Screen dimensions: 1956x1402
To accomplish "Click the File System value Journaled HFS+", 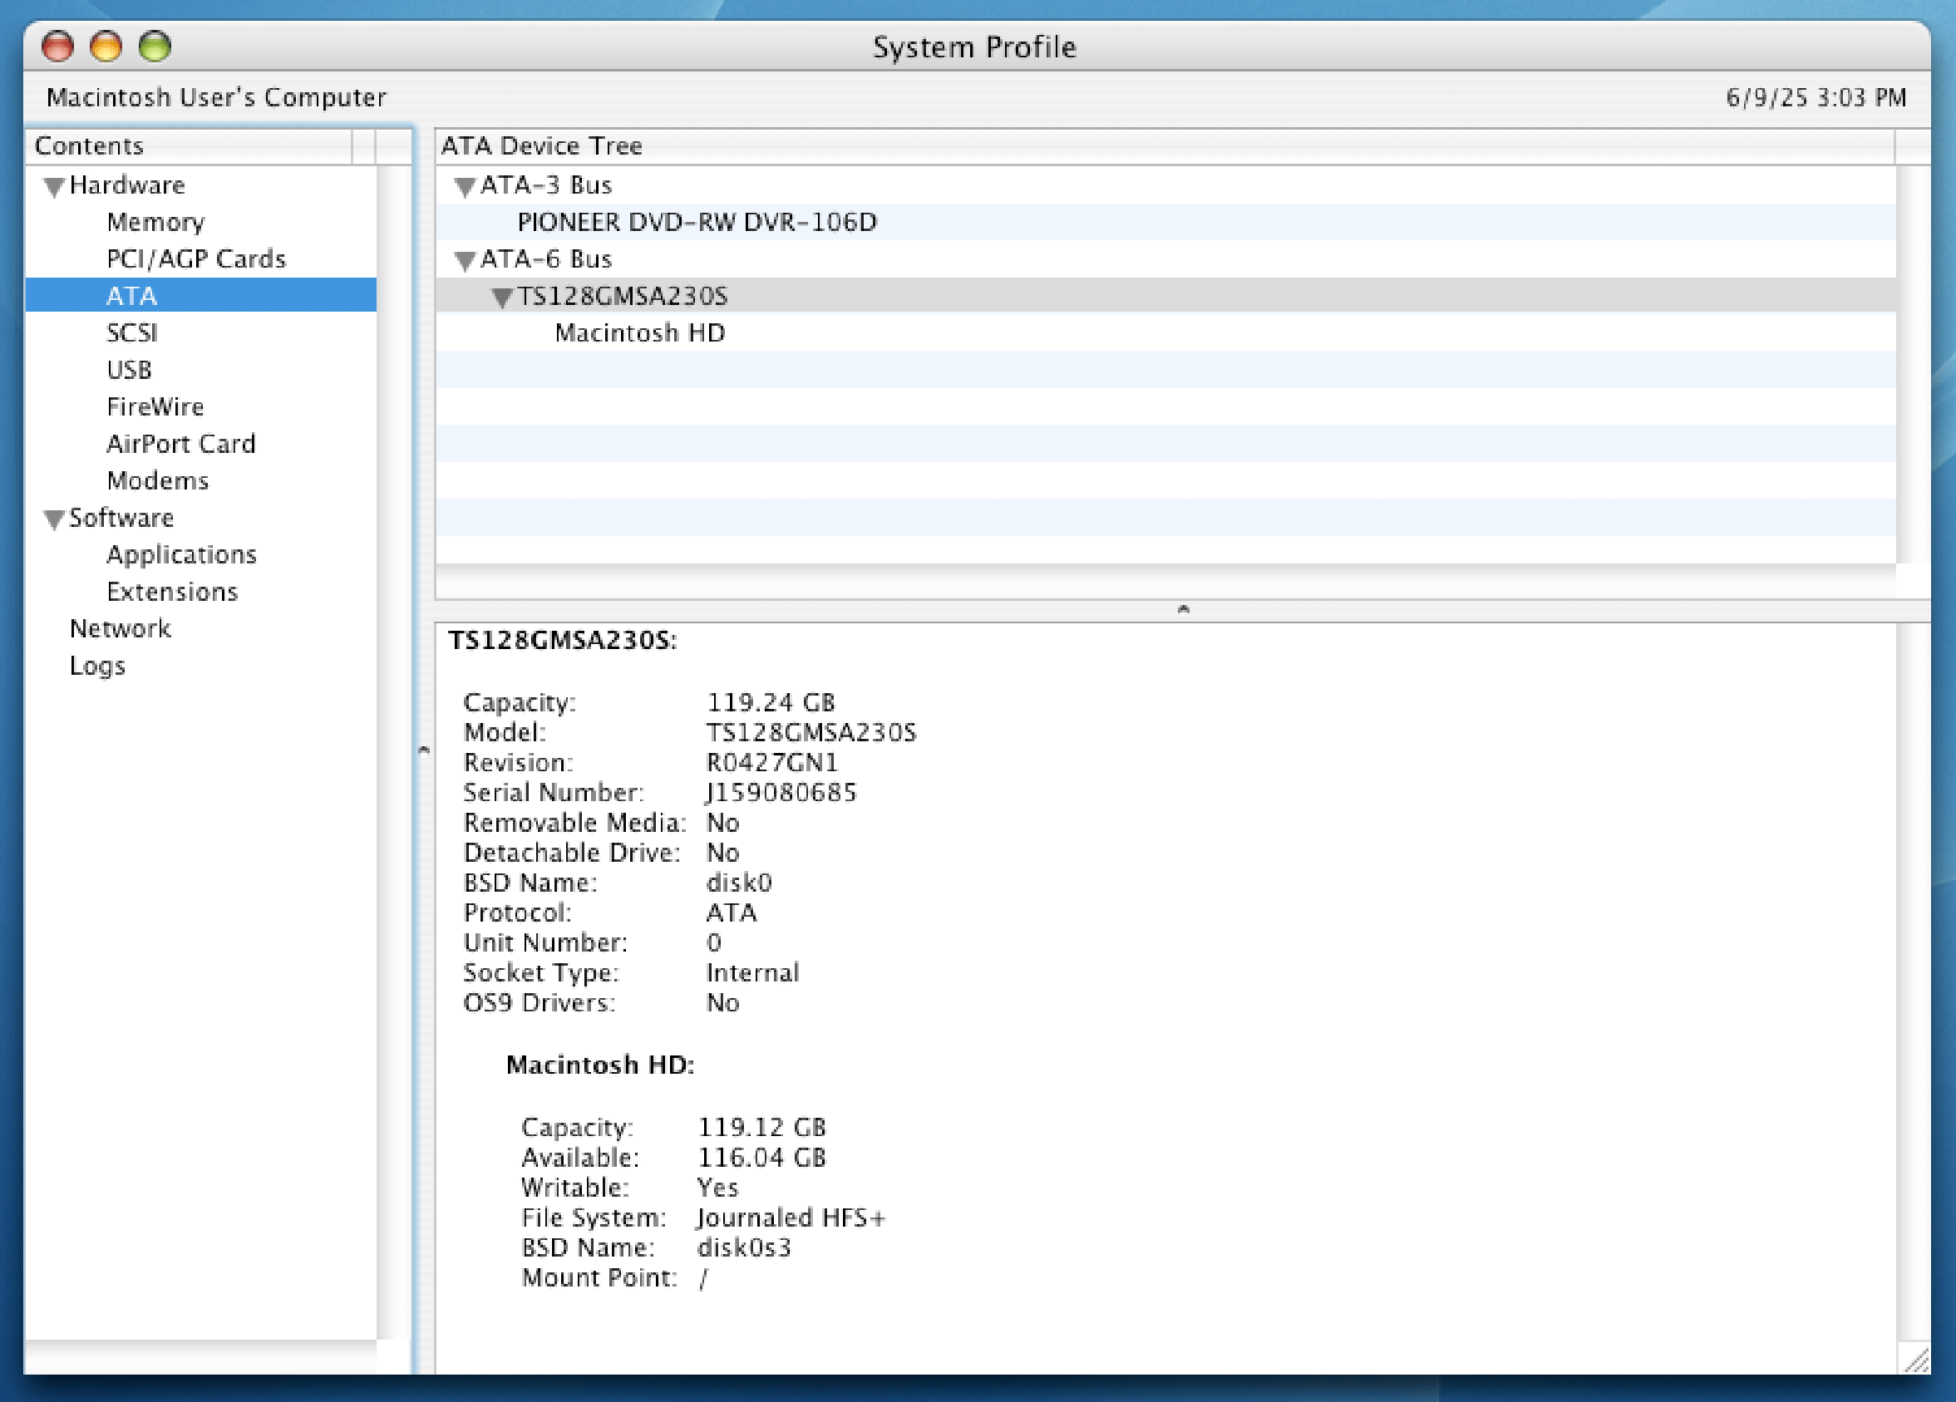I will pos(791,1218).
